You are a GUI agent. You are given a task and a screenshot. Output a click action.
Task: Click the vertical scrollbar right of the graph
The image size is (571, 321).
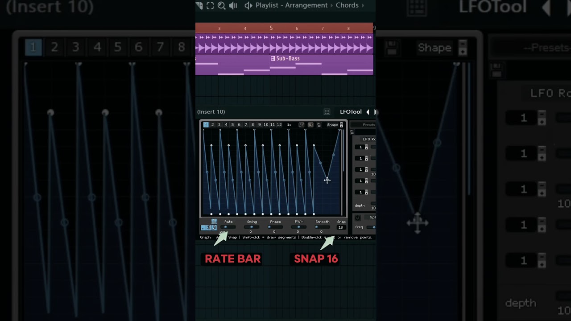[343, 150]
